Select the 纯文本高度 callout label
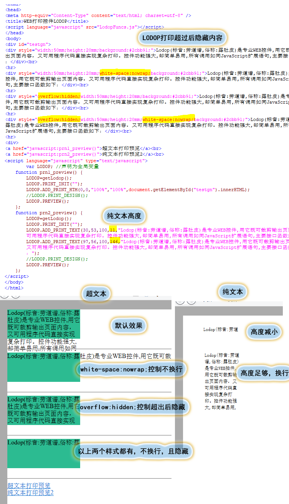The image size is (289, 504). [124, 216]
